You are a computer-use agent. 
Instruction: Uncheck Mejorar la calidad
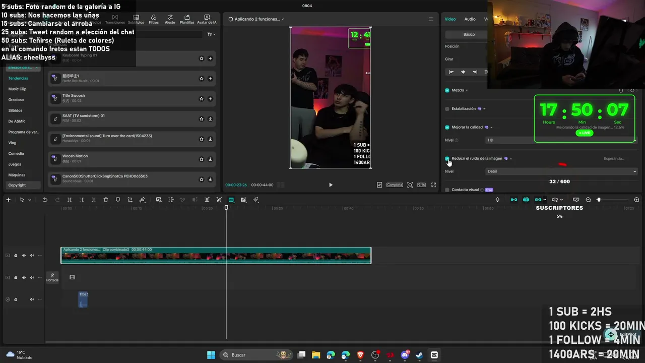(x=447, y=127)
